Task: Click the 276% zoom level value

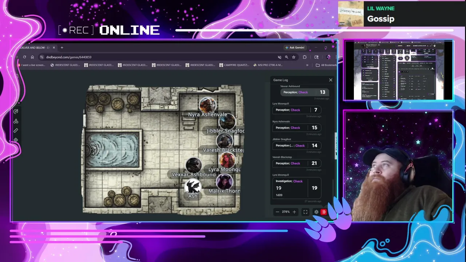Action: (x=286, y=212)
